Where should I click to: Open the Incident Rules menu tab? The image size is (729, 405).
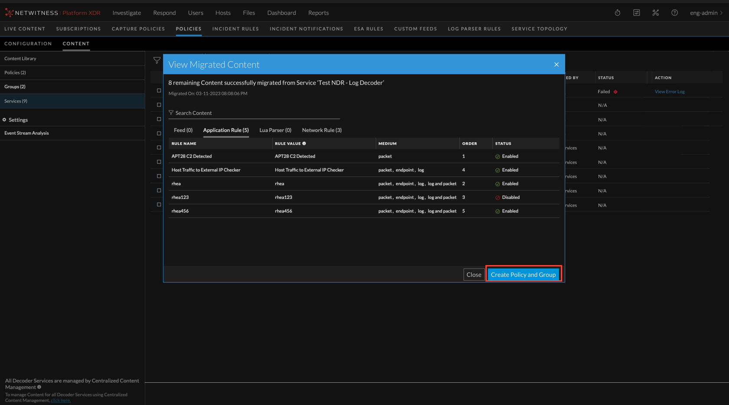[235, 29]
